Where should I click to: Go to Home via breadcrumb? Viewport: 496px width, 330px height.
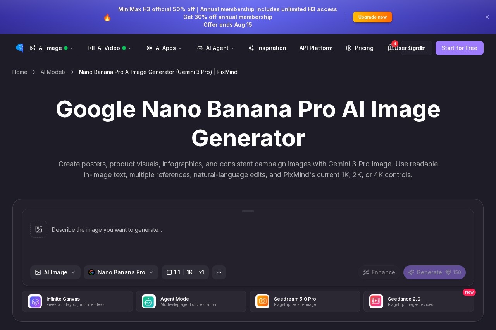(x=20, y=72)
